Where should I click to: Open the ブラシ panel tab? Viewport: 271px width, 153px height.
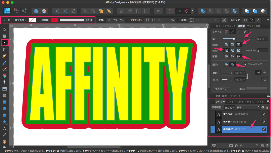click(250, 26)
